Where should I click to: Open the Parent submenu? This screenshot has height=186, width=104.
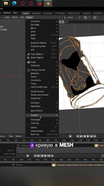click(42, 77)
